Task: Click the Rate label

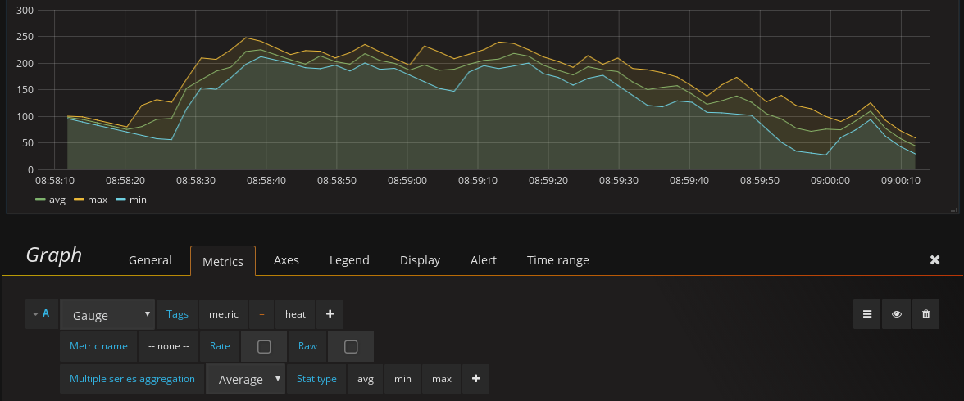Action: (x=220, y=346)
